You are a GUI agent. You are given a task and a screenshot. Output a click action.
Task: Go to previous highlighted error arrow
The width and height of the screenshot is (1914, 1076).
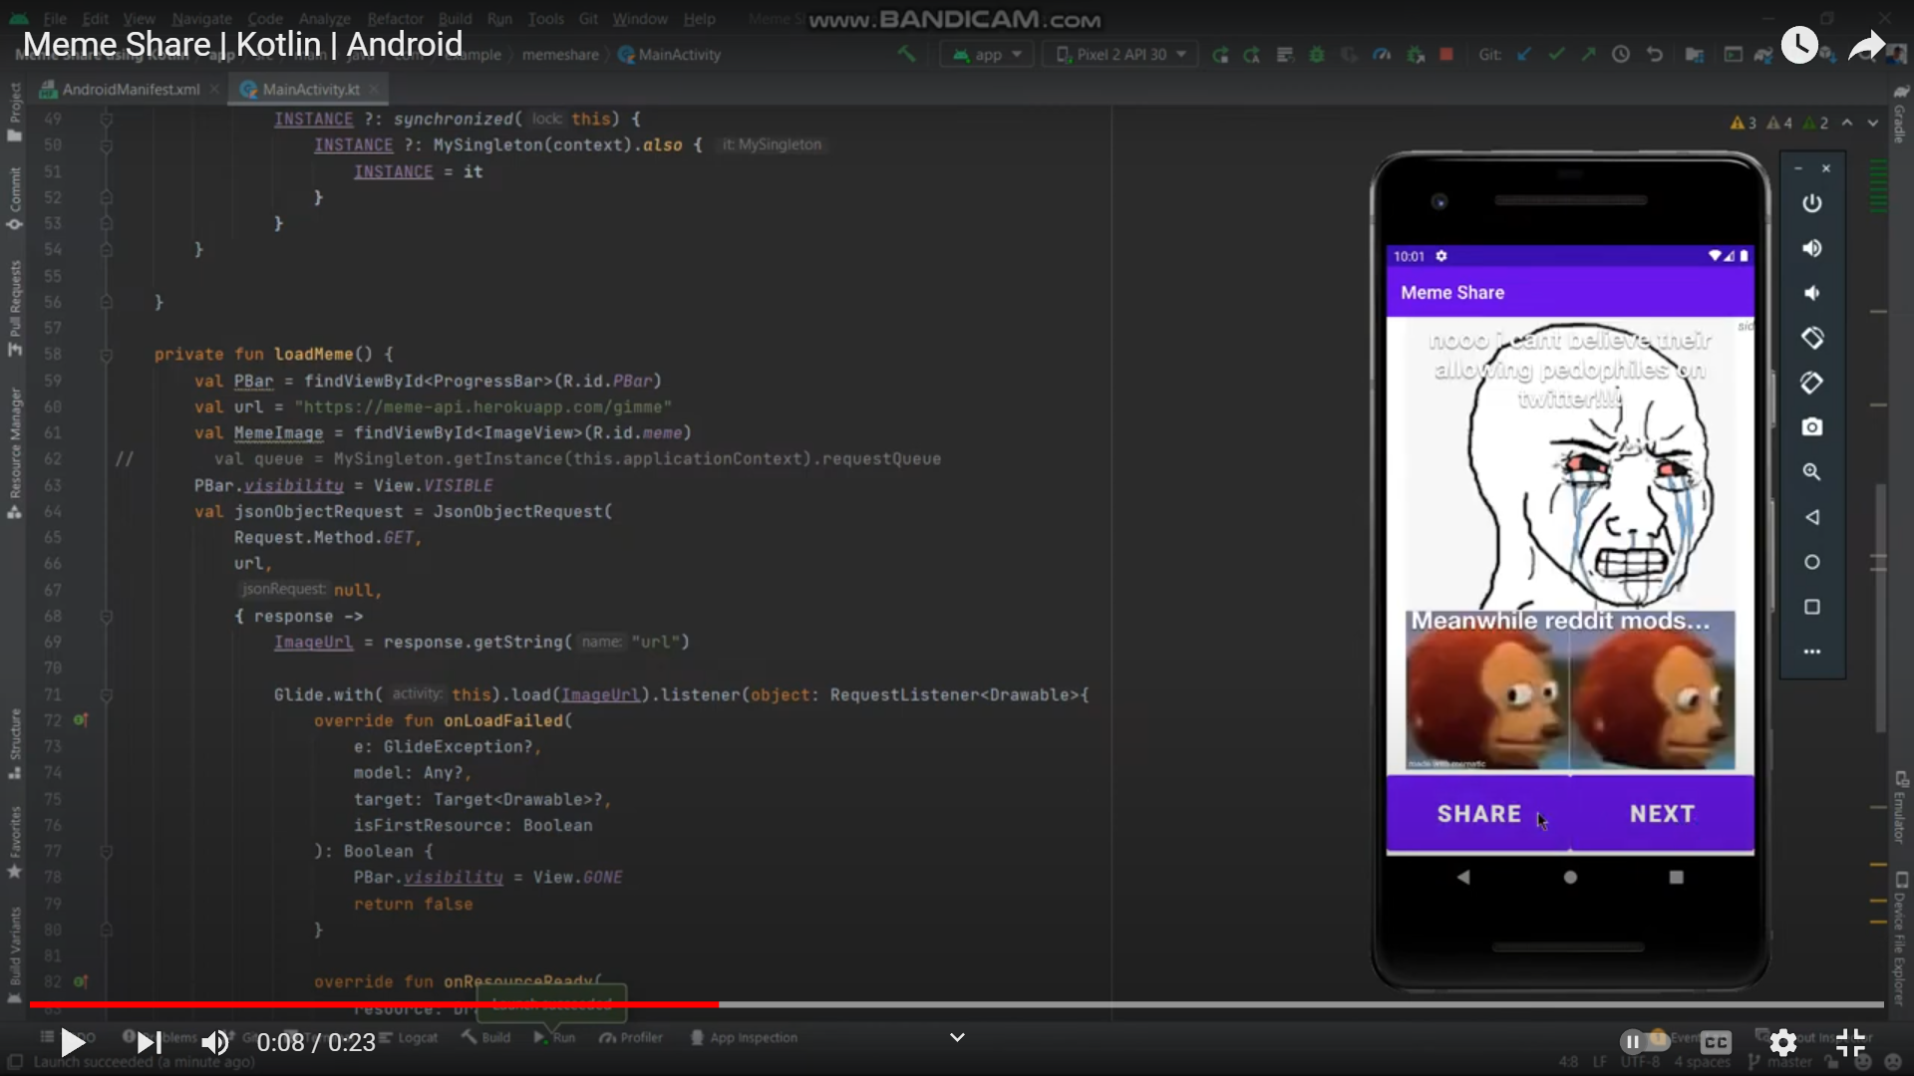click(x=1847, y=123)
